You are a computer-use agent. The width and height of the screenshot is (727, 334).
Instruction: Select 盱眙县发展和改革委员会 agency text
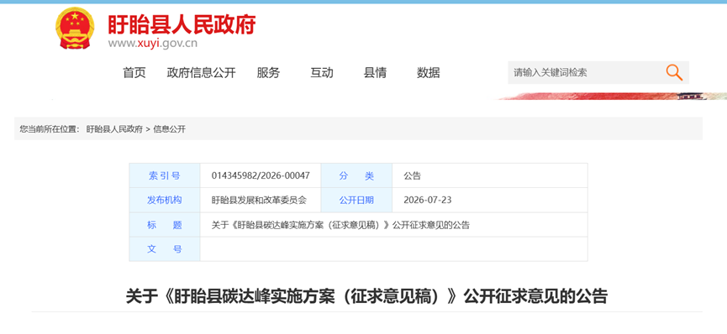point(259,201)
